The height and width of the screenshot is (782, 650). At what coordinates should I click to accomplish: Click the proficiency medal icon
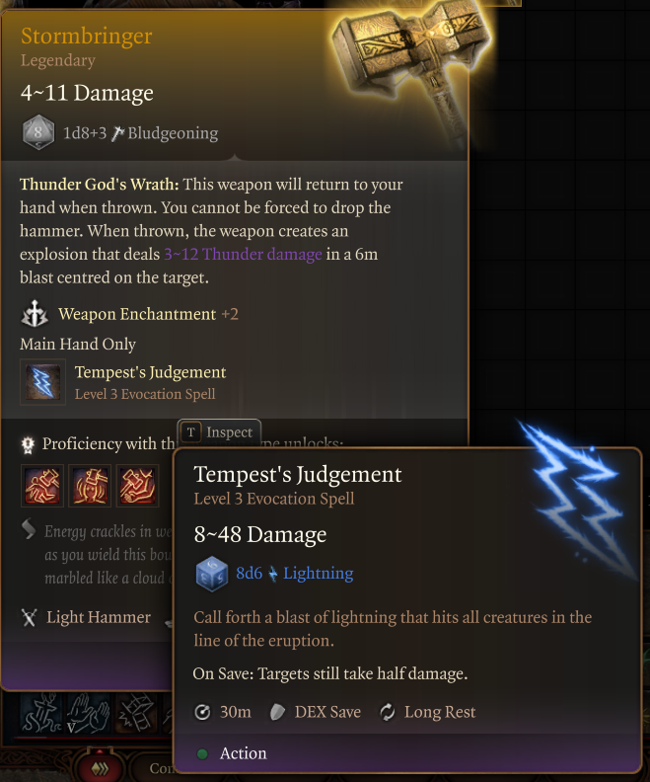tap(28, 444)
